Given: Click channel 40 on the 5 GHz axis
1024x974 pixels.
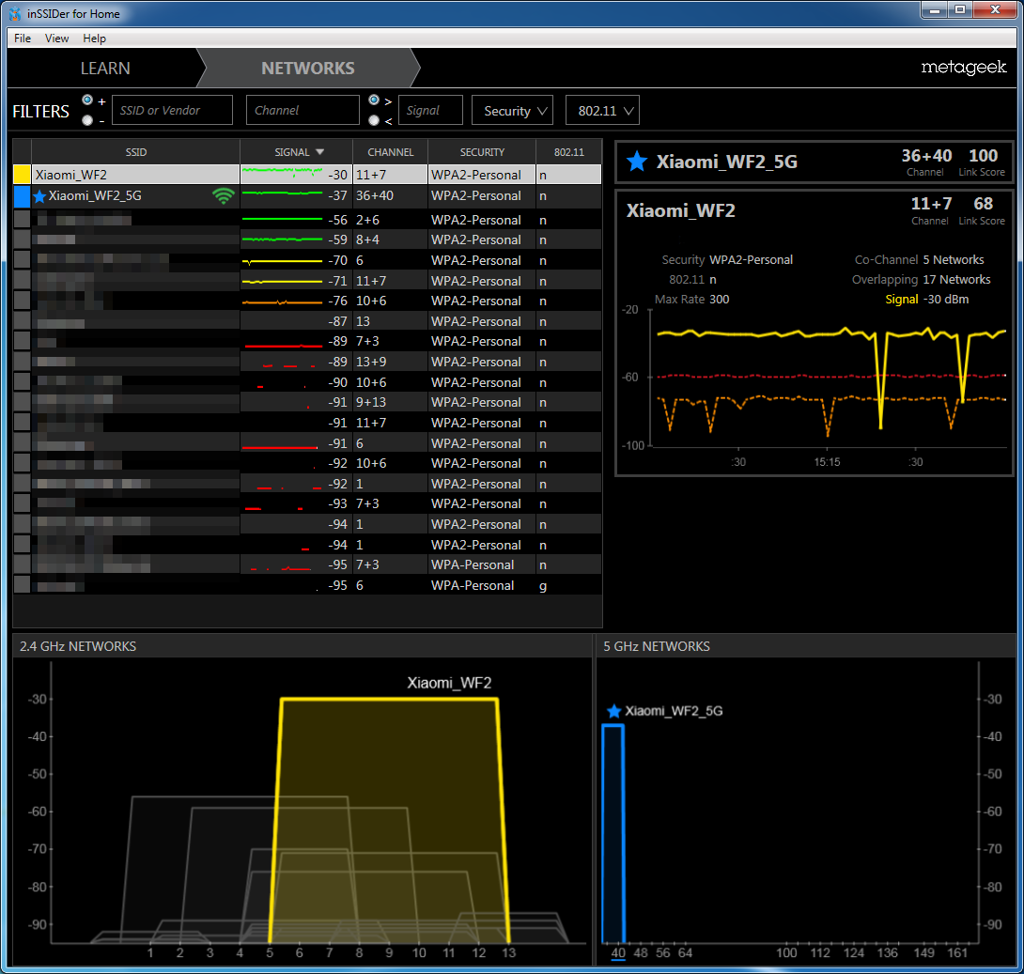Looking at the screenshot, I should click(618, 952).
